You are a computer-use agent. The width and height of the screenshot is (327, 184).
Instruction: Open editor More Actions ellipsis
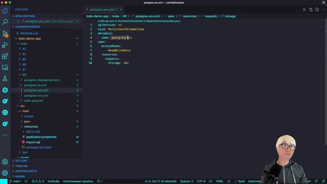click(x=323, y=10)
